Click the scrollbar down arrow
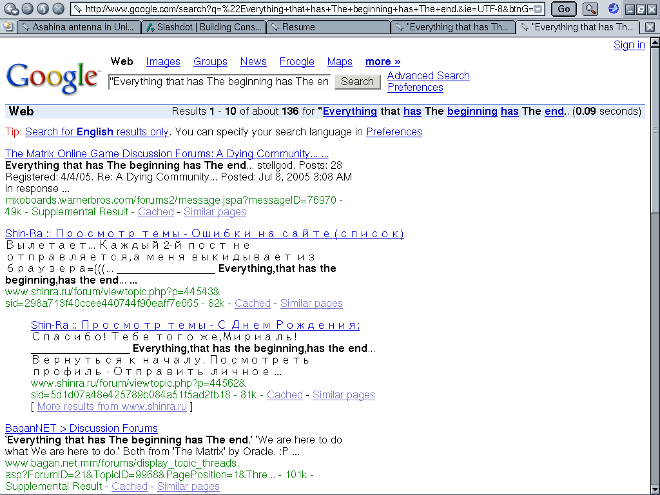This screenshot has width=660, height=495. click(655, 490)
